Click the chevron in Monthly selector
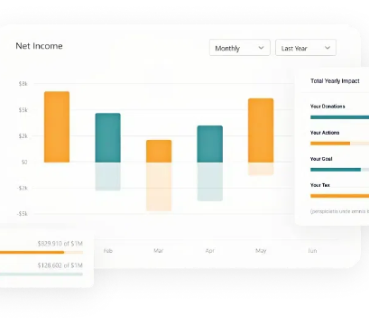369x325 pixels. [x=261, y=48]
